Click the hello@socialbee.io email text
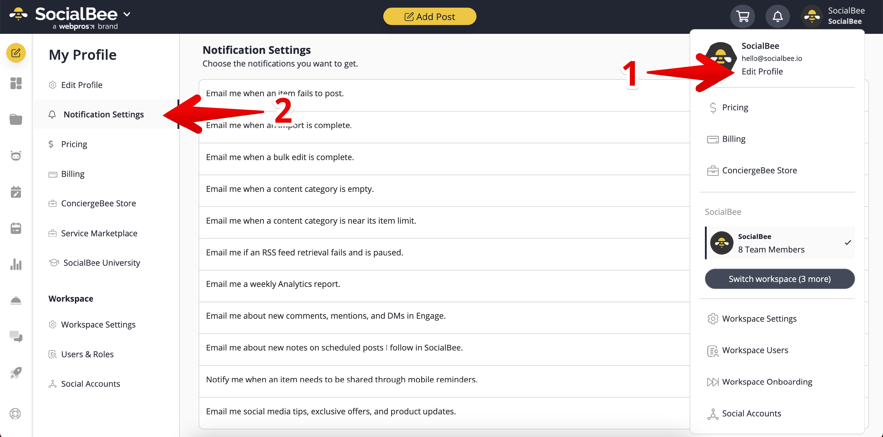 tap(772, 59)
